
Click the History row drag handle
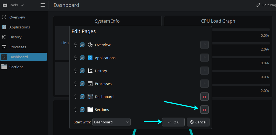[x=75, y=71]
